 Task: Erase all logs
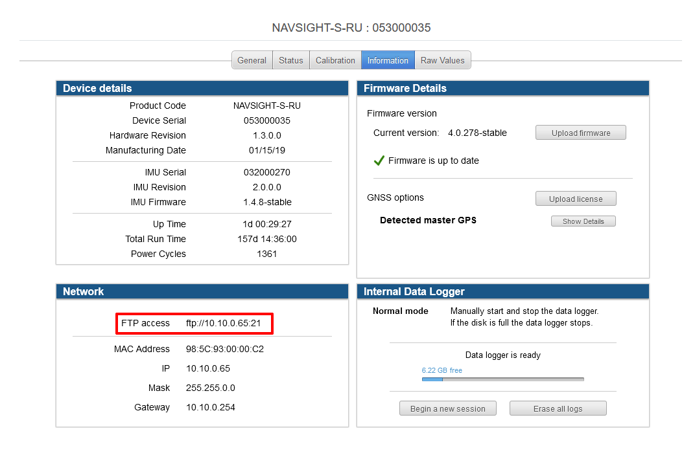(558, 408)
